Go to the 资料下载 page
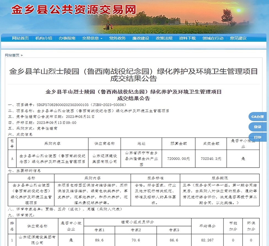This screenshot has height=246, width=269. [x=187, y=38]
